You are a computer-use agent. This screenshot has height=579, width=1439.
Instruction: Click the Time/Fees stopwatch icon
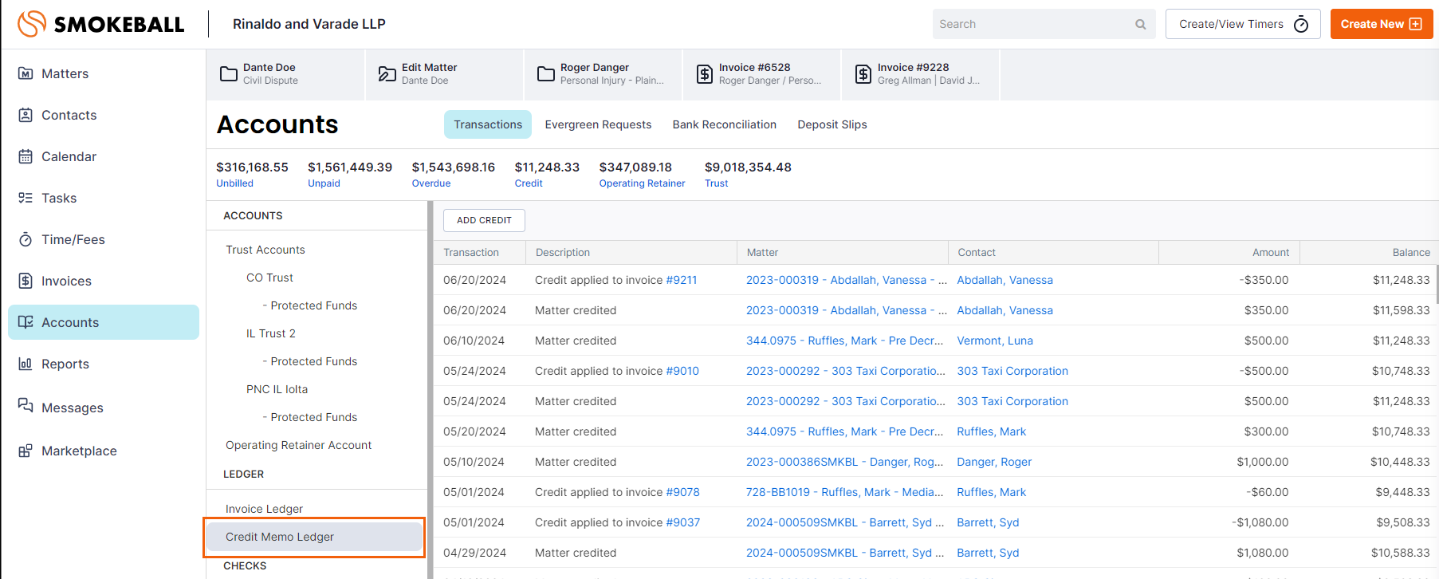tap(26, 239)
